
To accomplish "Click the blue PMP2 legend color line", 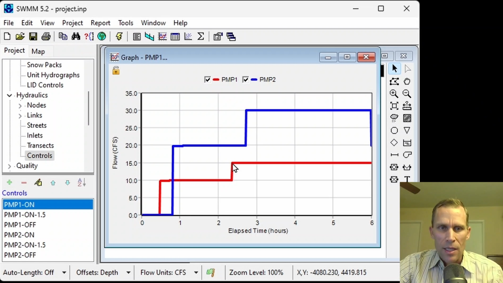I will coord(254,80).
